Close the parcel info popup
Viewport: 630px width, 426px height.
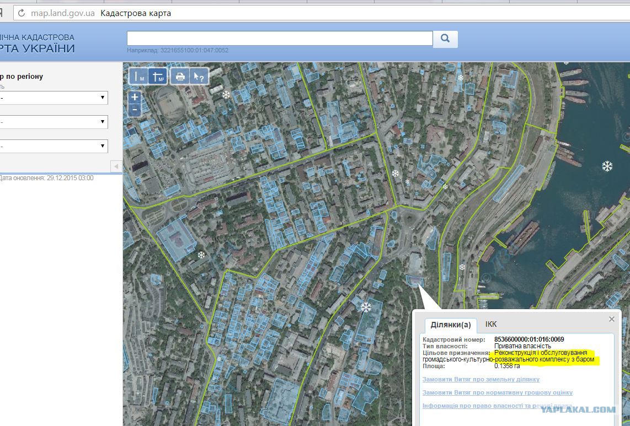(x=611, y=319)
